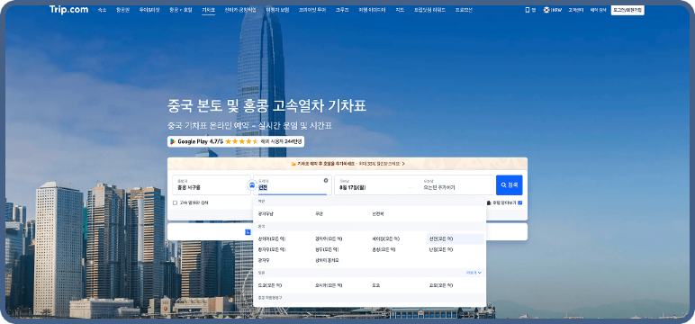This screenshot has width=695, height=324.
Task: Open the 예약 검색 booking search link
Action: (598, 10)
